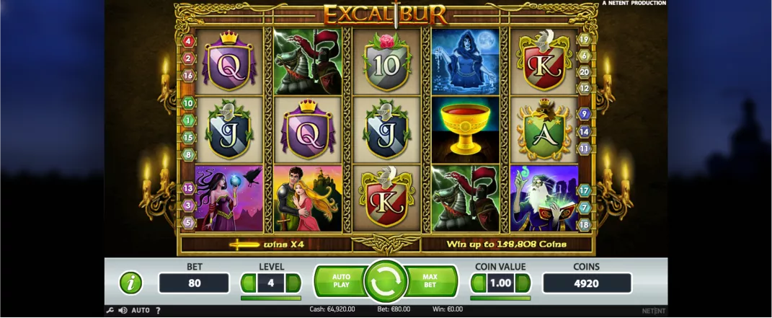
Task: Click the level indicator bar
Action: point(271,298)
